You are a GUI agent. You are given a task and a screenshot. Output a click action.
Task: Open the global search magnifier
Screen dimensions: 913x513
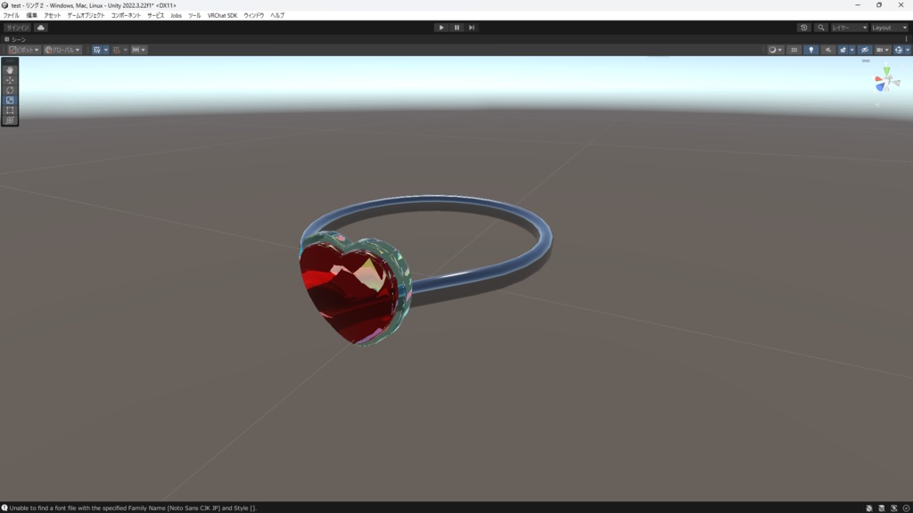821,28
